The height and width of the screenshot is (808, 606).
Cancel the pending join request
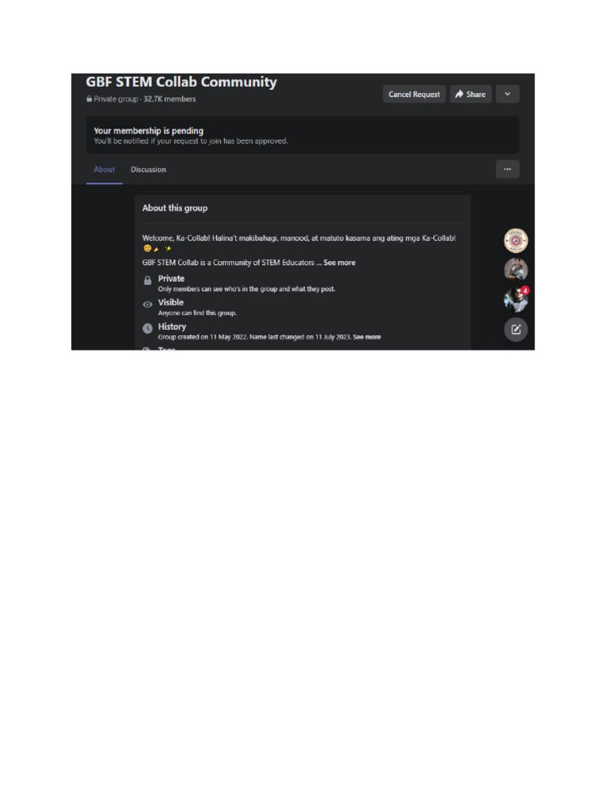click(x=414, y=95)
